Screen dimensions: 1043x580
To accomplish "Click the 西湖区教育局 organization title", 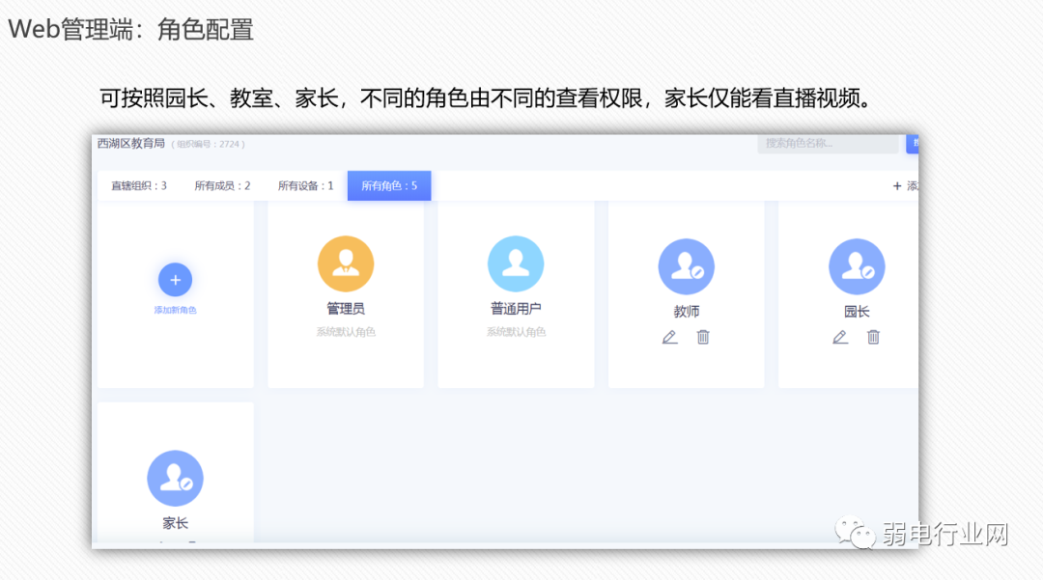I will [131, 144].
